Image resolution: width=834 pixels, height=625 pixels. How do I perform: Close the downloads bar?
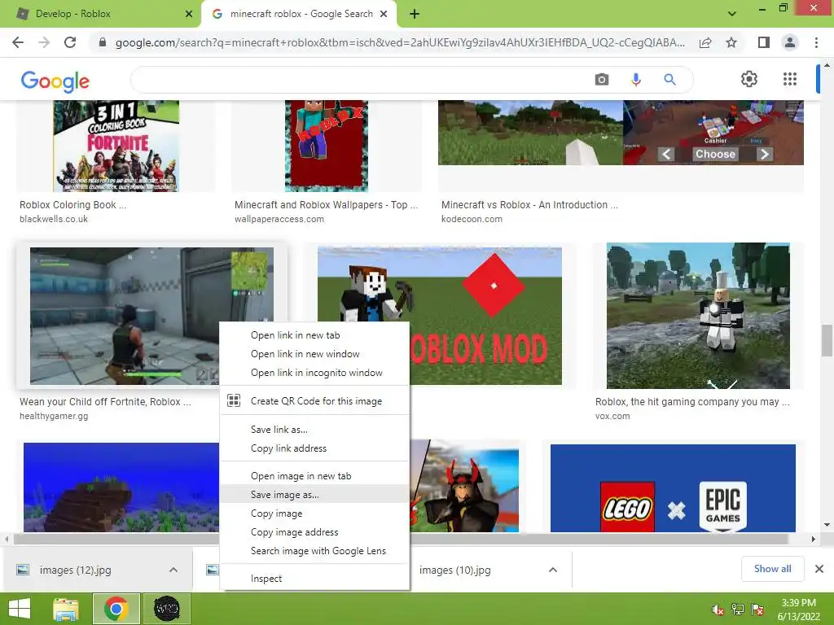coord(819,569)
